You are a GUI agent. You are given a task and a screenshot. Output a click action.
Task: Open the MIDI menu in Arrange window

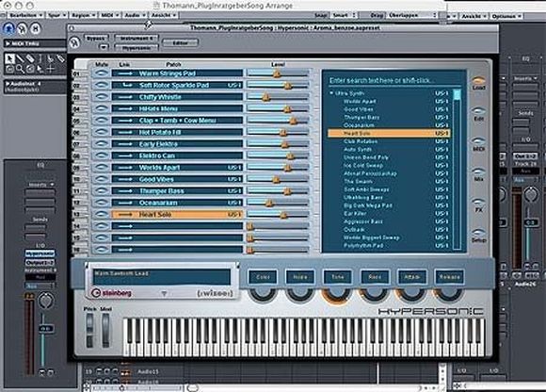(x=110, y=15)
